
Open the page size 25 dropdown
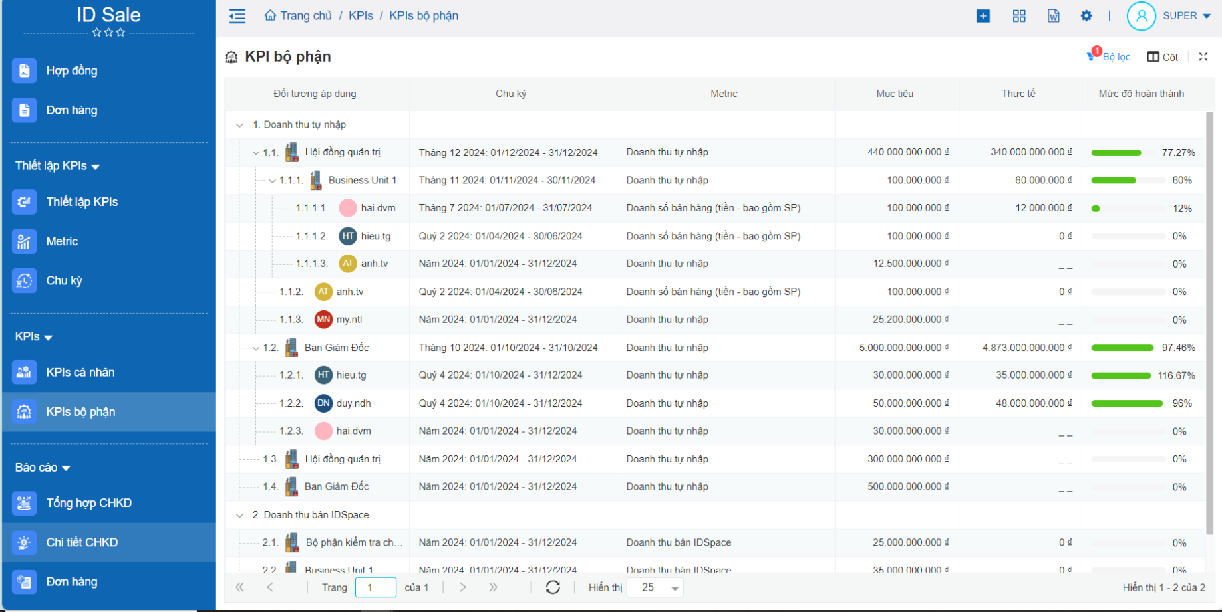tap(655, 587)
